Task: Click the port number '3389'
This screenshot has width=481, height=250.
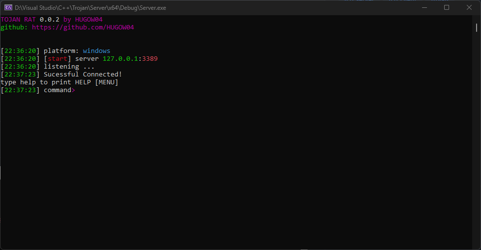Action: click(x=150, y=59)
